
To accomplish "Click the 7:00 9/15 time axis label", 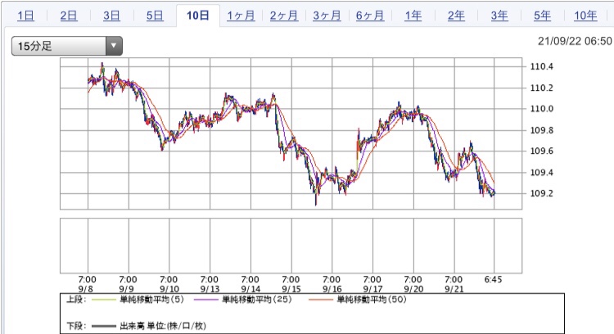I will point(291,284).
